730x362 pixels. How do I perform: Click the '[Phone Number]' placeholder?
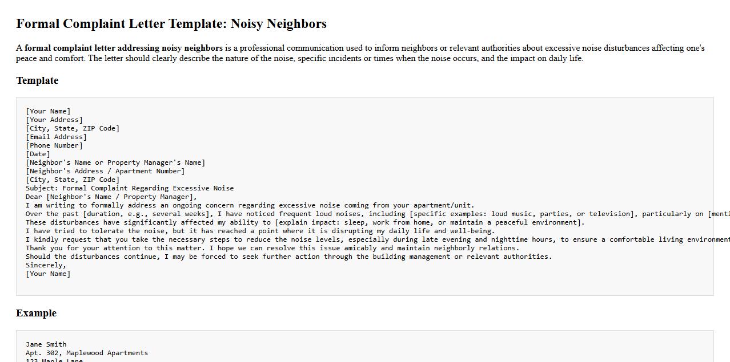(54, 145)
